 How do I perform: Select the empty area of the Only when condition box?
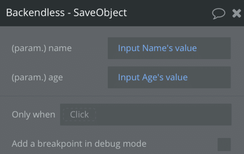pos(163,115)
